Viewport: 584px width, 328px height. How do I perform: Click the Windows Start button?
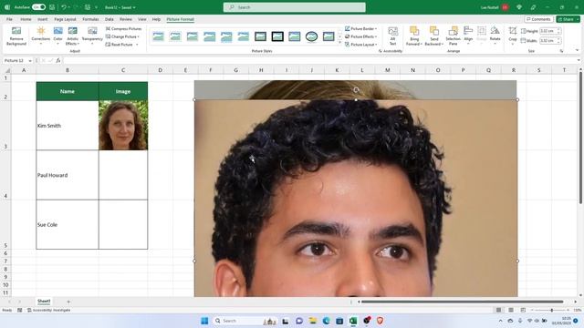(x=204, y=321)
